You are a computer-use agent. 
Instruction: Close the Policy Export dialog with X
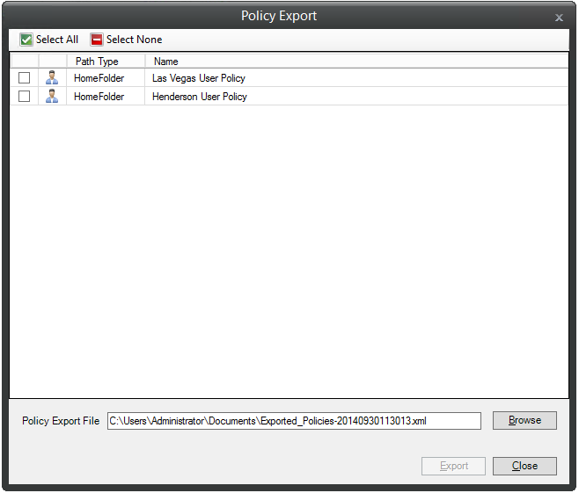point(559,18)
